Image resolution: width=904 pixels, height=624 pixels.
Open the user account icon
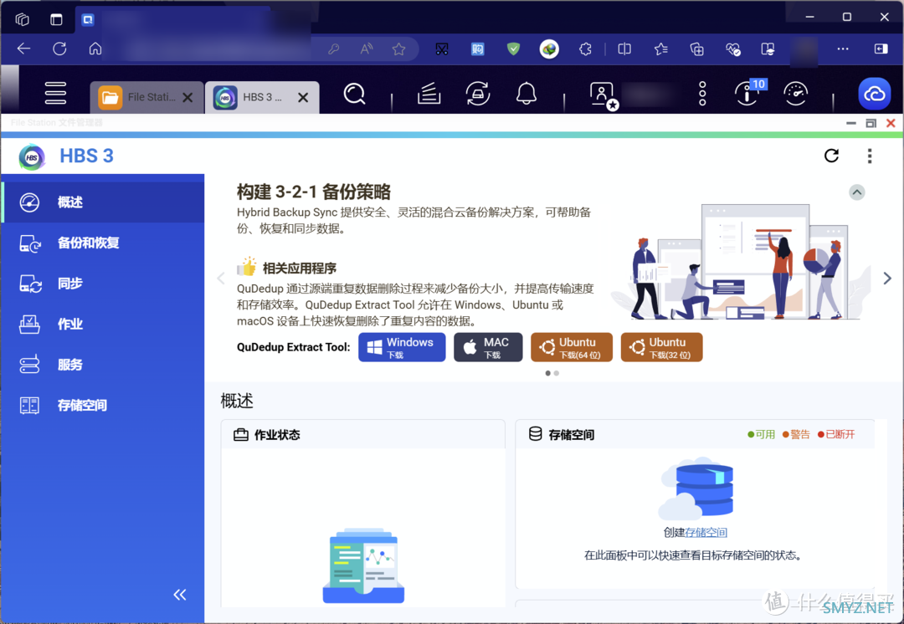click(x=604, y=95)
